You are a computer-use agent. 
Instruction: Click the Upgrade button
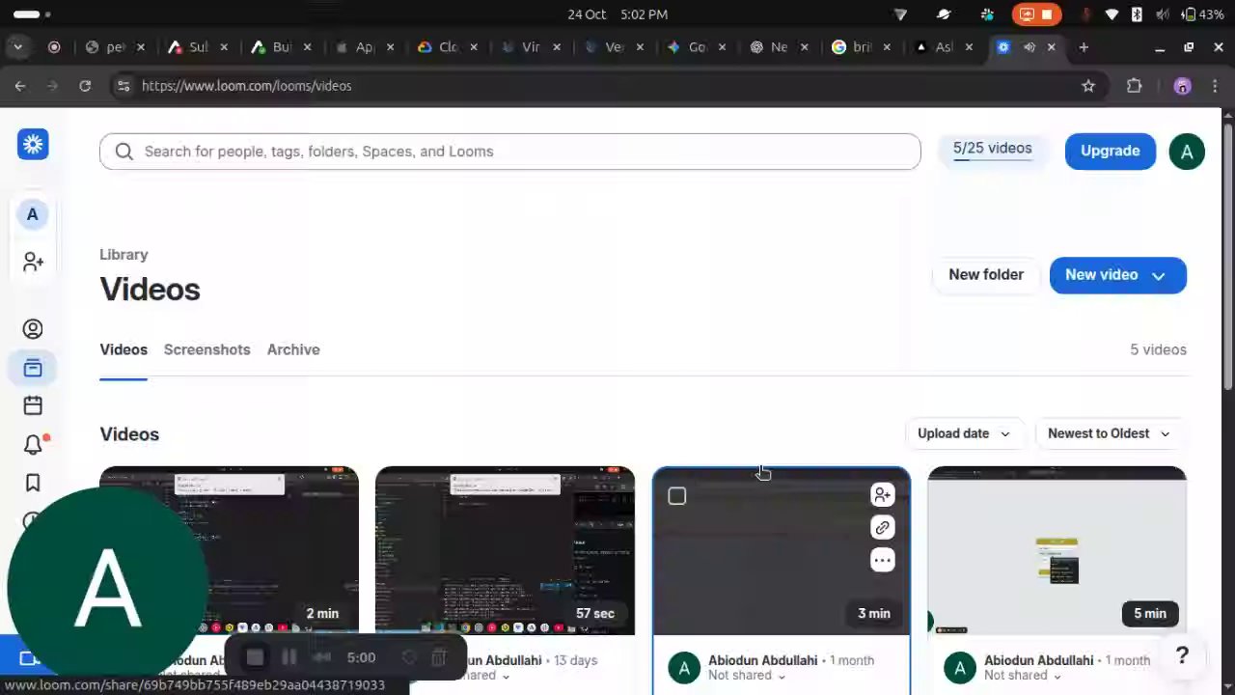click(1110, 152)
